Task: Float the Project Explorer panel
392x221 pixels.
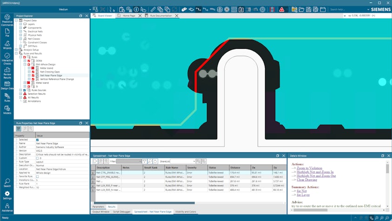Action: pyautogui.click(x=80, y=16)
